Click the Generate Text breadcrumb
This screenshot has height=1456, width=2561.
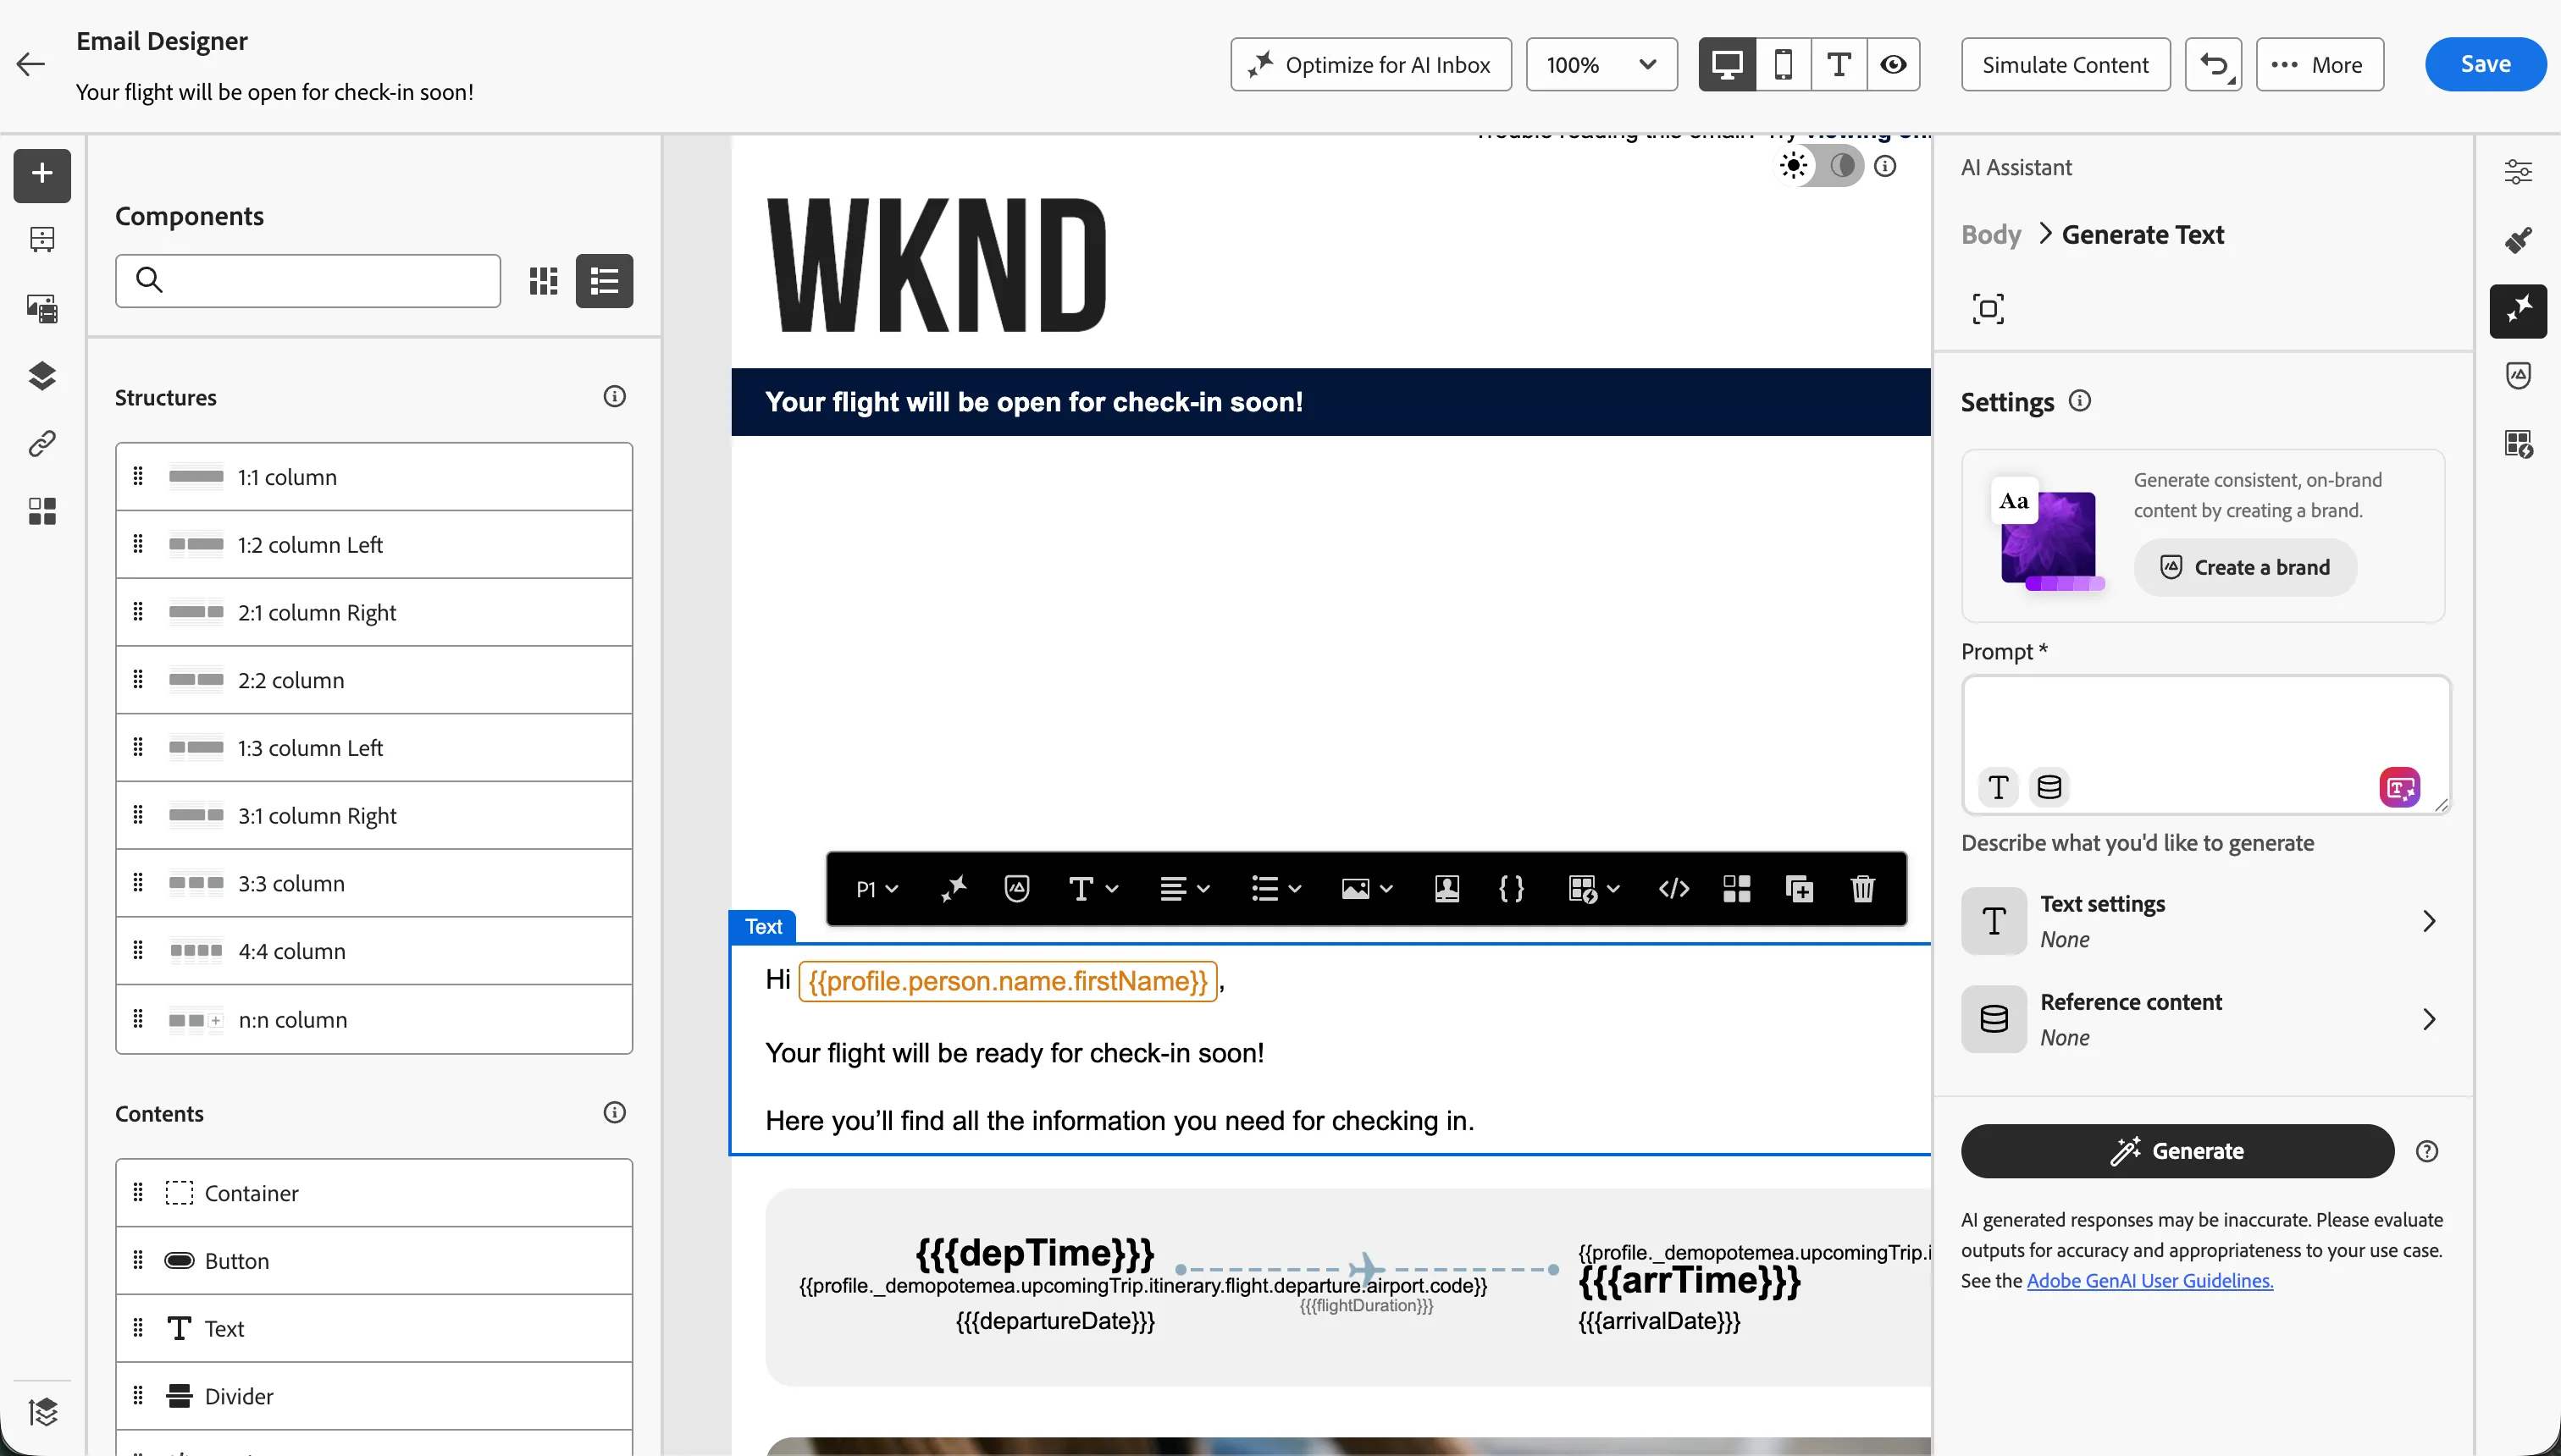2143,235
